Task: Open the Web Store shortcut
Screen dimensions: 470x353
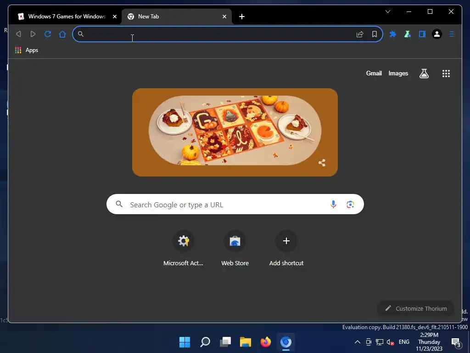Action: [235, 248]
